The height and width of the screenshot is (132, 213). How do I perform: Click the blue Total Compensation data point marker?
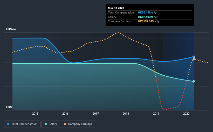(194, 57)
